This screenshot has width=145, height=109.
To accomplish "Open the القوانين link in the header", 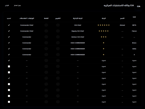I will pos(7,5).
